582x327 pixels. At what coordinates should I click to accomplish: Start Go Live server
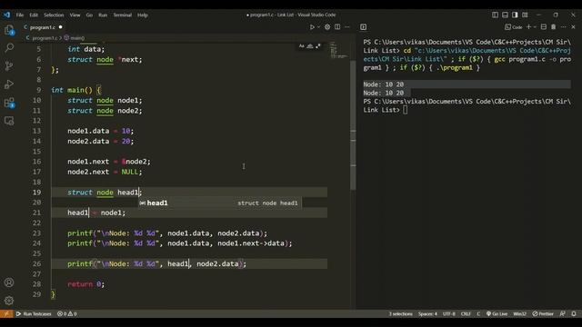click(x=497, y=313)
